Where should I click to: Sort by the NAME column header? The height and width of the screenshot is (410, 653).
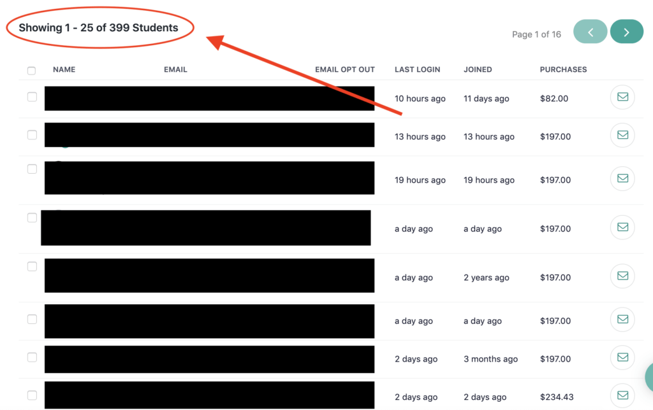coord(64,69)
